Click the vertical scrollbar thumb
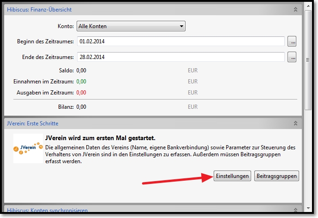Screen dimensions: 318x218 pos(308,60)
